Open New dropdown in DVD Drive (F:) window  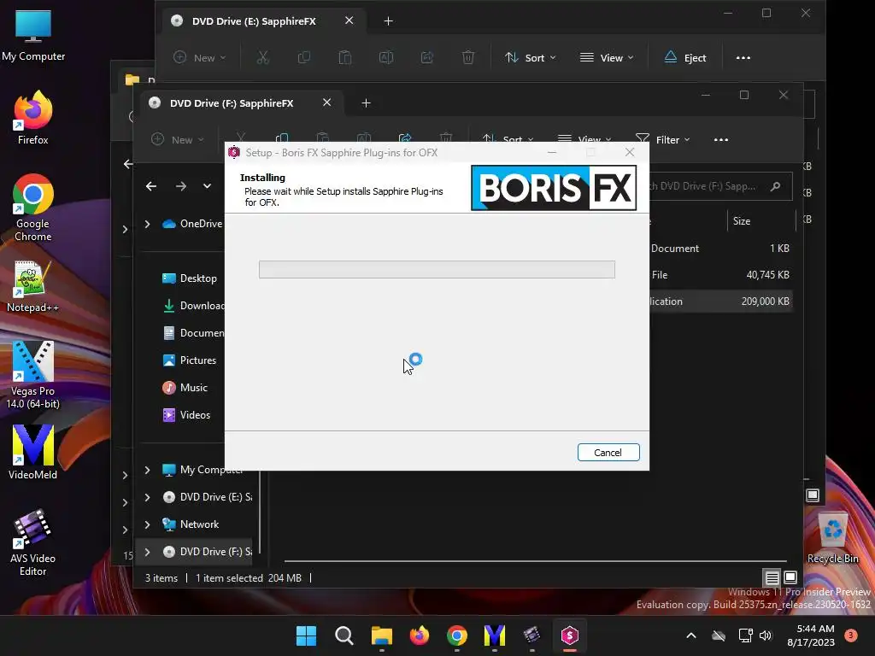[177, 139]
